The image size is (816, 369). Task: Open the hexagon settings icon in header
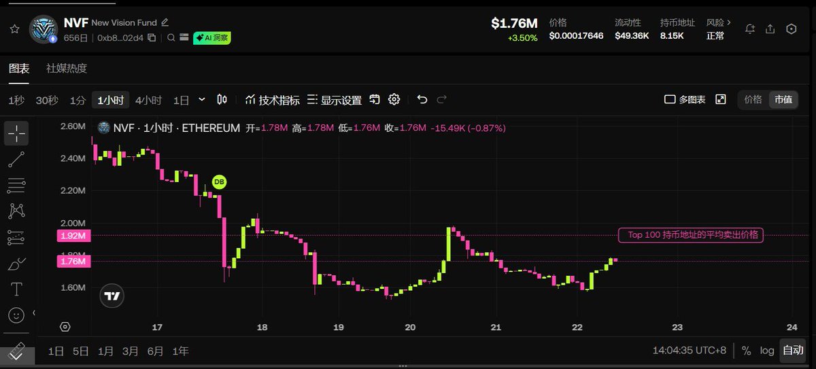[x=791, y=29]
